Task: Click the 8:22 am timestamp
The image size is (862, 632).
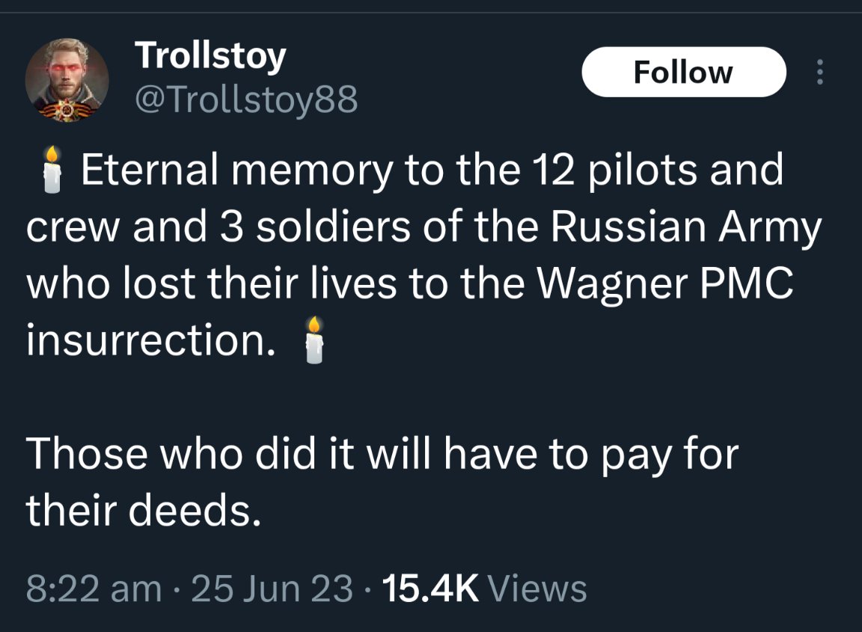Action: (94, 589)
